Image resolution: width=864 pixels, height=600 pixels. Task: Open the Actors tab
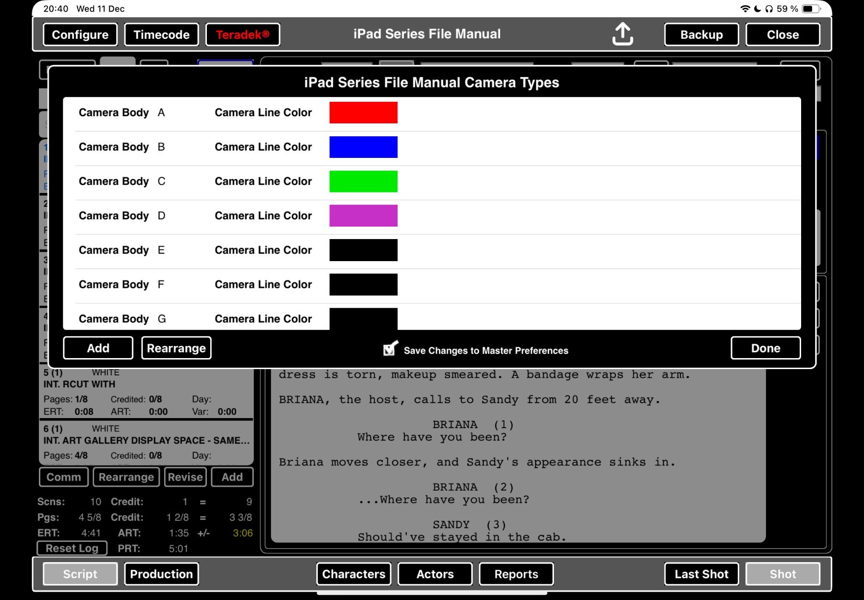[435, 574]
